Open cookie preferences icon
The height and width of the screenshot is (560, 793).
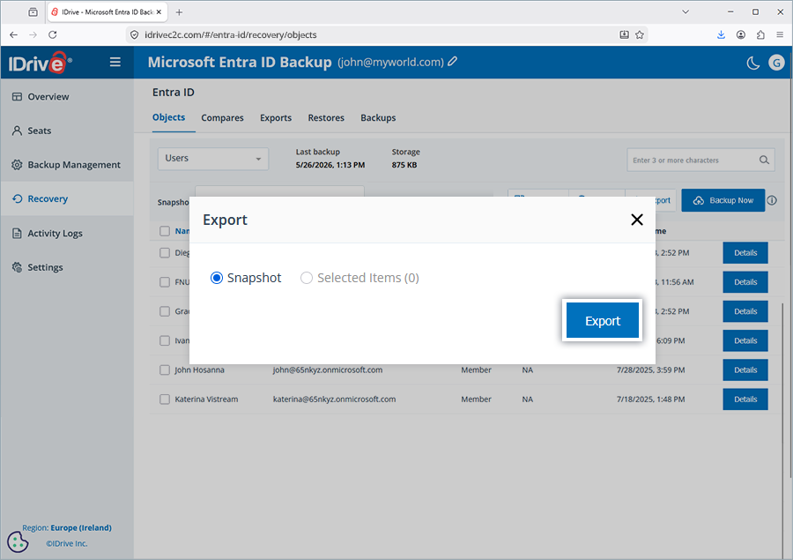[18, 541]
